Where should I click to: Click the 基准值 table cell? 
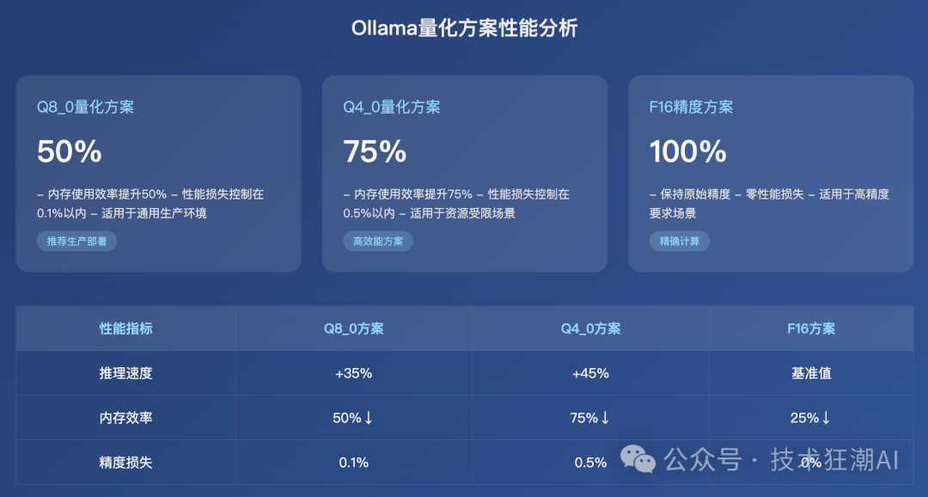[x=811, y=373]
